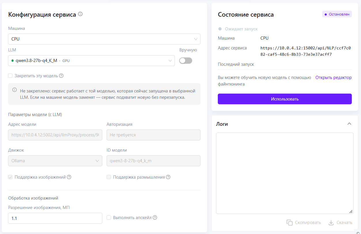Click inside the logs text area
This screenshot has width=361, height=234.
285,173
